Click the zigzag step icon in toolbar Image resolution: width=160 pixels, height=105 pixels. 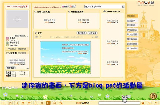click(x=149, y=103)
